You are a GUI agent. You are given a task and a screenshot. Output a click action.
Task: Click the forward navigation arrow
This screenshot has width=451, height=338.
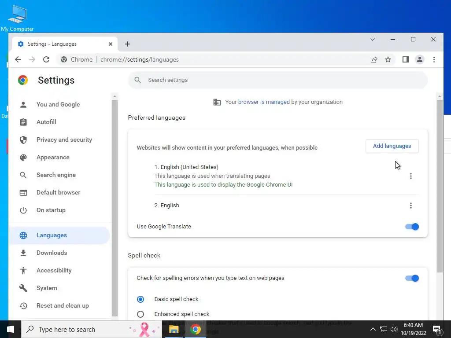pos(32,59)
